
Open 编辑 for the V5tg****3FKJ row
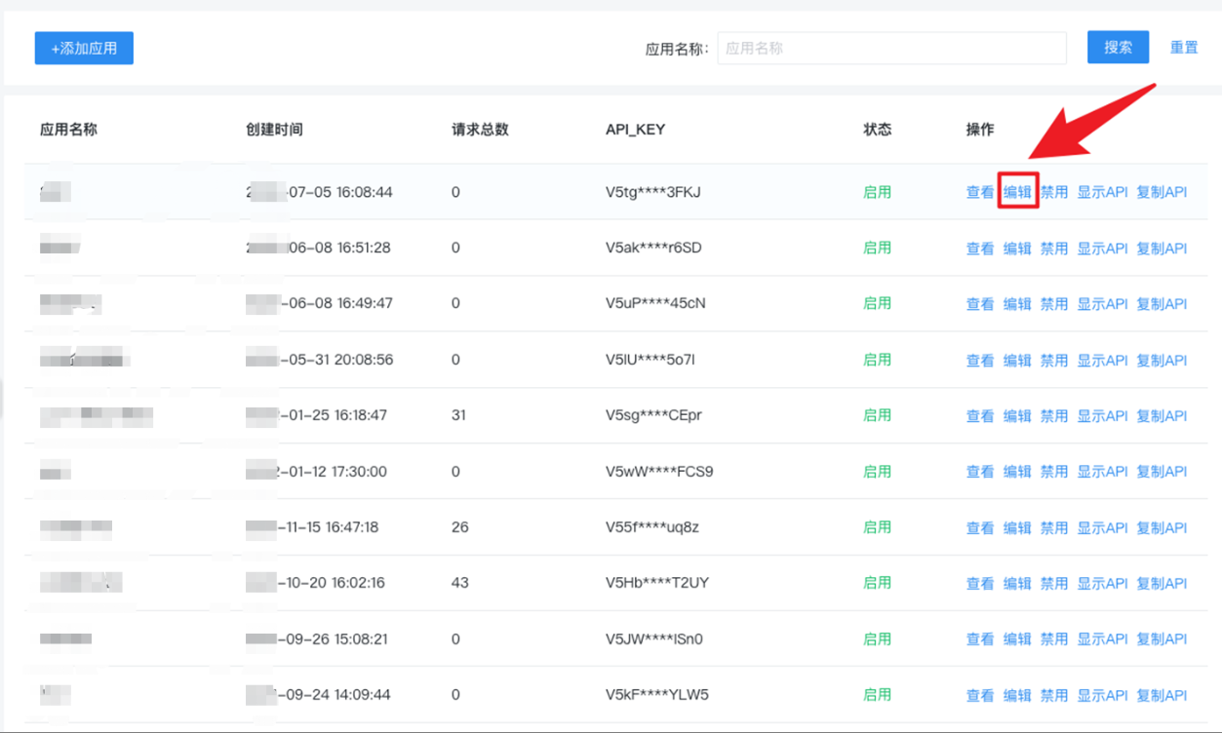tap(1017, 192)
